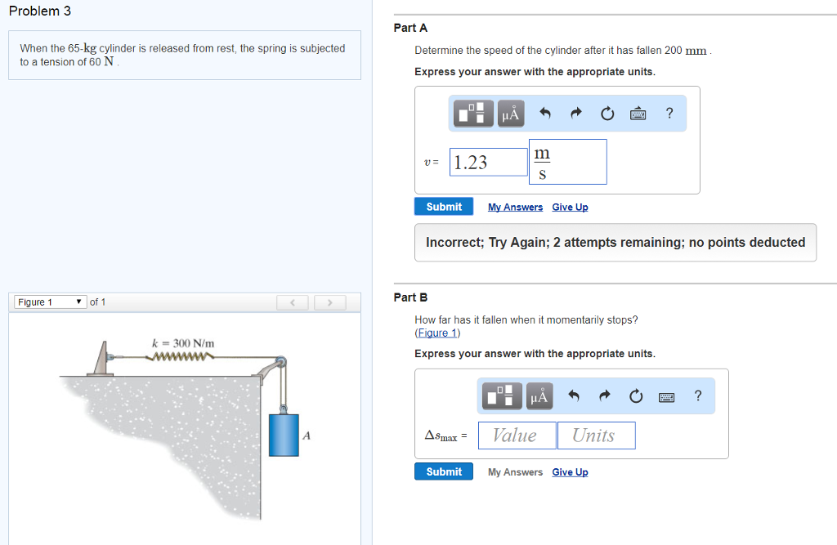Click Give Up link under Part B
Viewport: 837px width, 545px height.
point(570,472)
